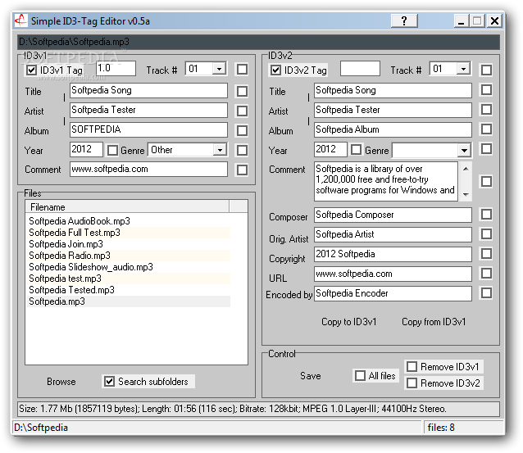Click the ID3v1 Title field

point(148,90)
